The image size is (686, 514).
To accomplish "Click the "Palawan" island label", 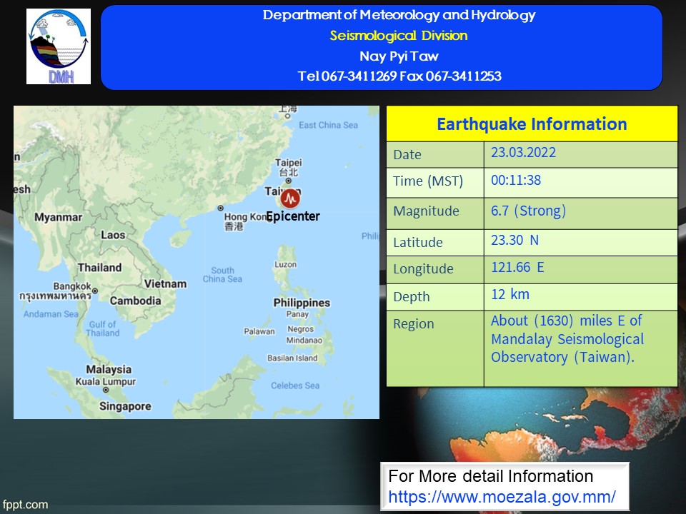I will point(259,332).
